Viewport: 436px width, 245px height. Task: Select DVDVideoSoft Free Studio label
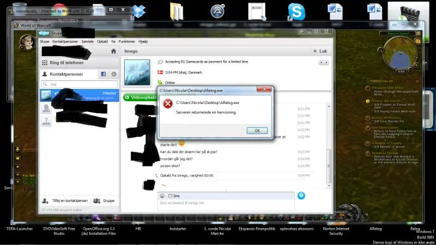pos(59,231)
